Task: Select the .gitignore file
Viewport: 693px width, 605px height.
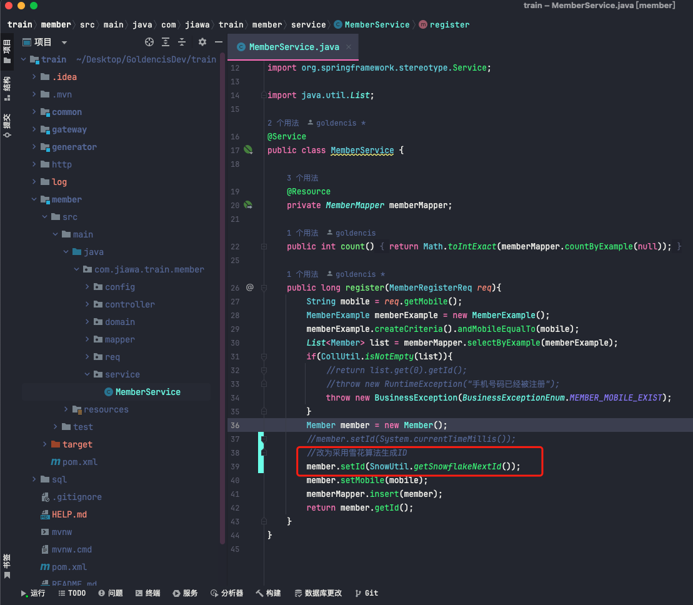Action: point(71,497)
